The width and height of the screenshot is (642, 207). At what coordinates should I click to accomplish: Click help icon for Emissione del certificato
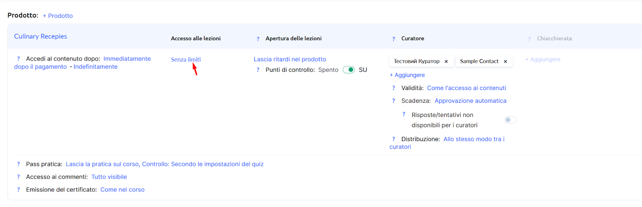tap(18, 190)
